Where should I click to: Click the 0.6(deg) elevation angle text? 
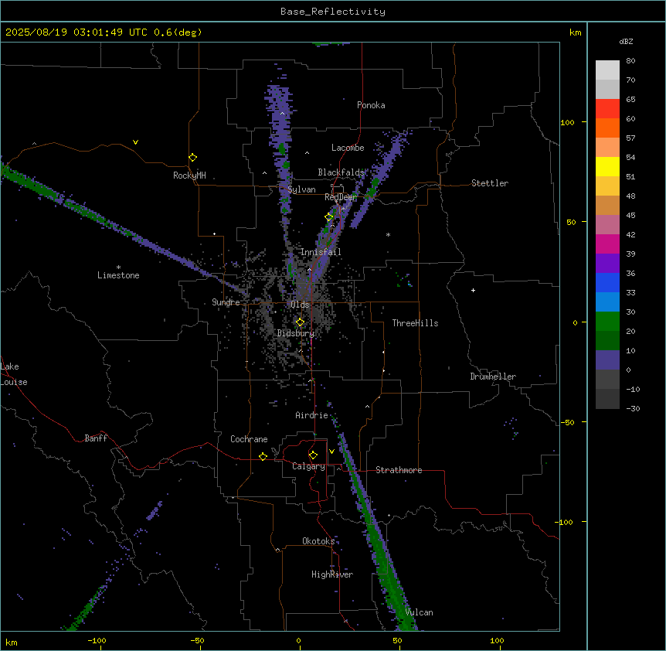click(x=178, y=32)
